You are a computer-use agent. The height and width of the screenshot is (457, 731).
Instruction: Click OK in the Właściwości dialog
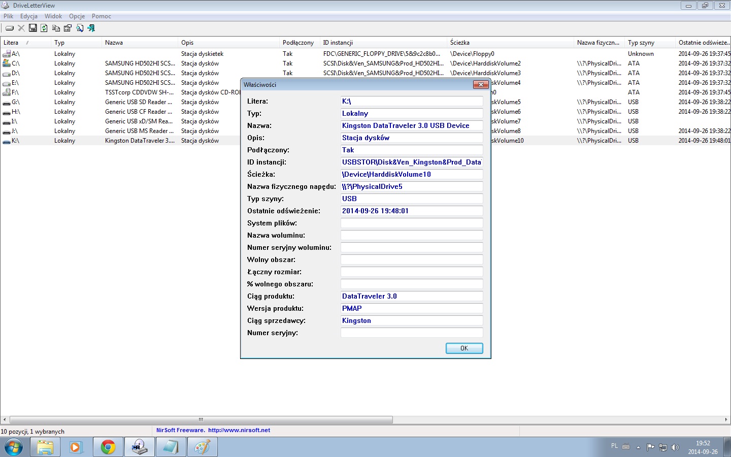464,348
